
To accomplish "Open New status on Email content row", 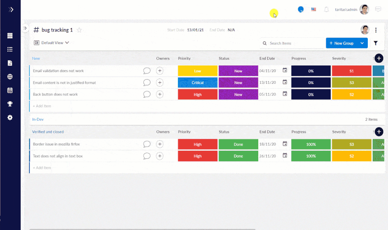I will pos(238,83).
